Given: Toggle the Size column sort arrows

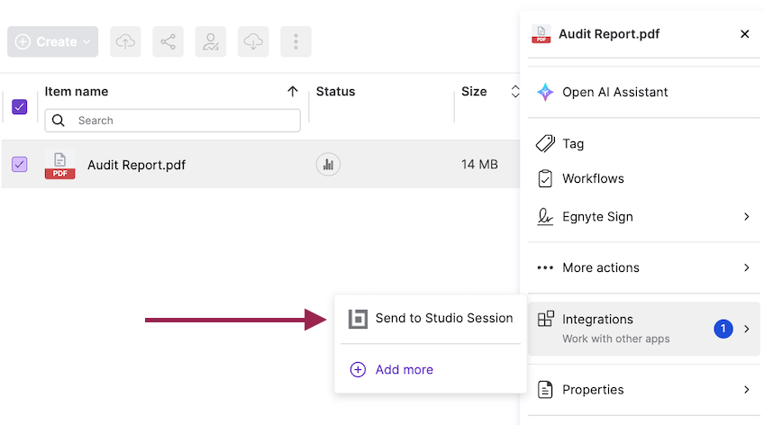Looking at the screenshot, I should 515,91.
